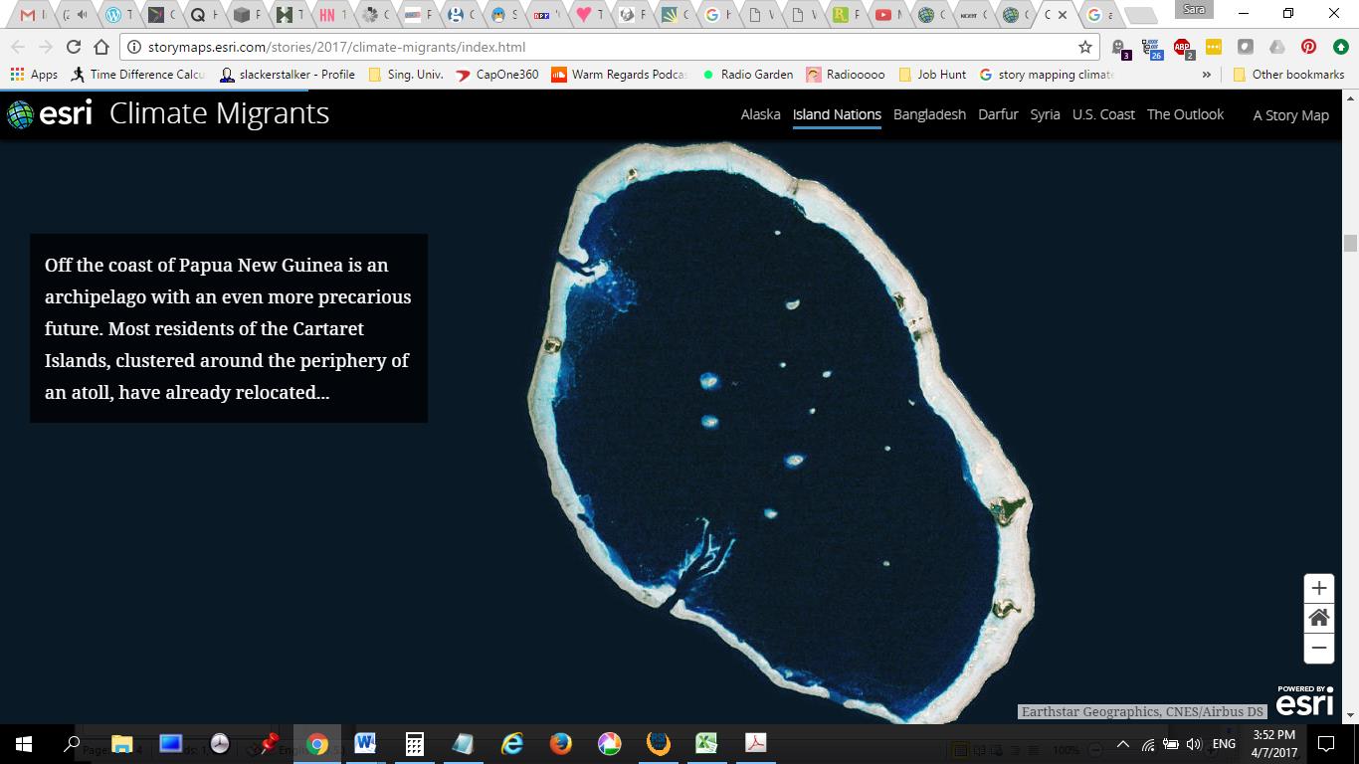Open Radio Garden bookmark

click(x=747, y=75)
